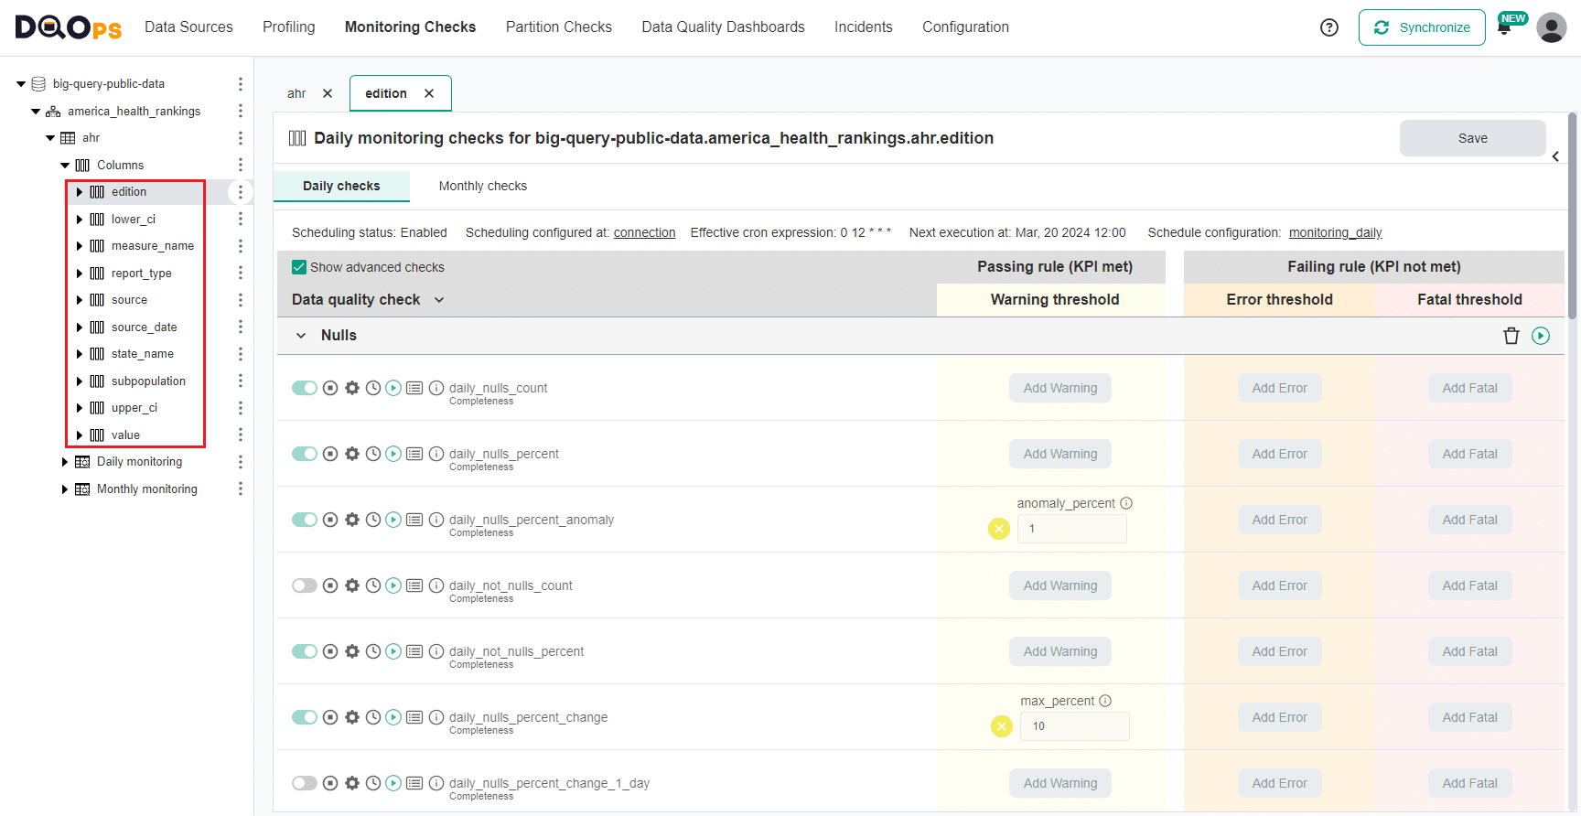The image size is (1581, 816).
Task: Collapse the Nulls category section
Action: tap(301, 336)
